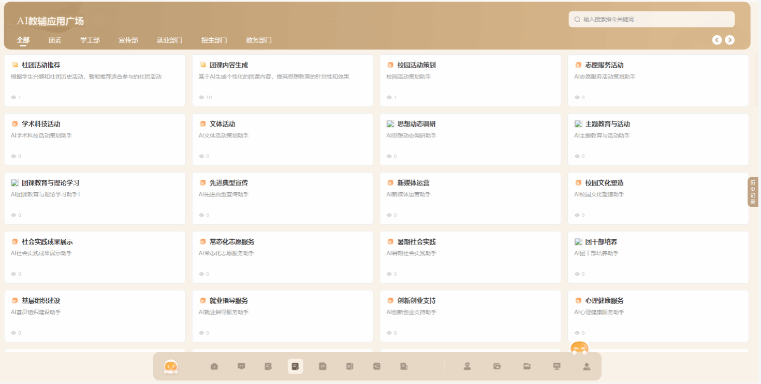Open the user profile icon in dock
Screen dimensions: 761x384
coord(587,366)
